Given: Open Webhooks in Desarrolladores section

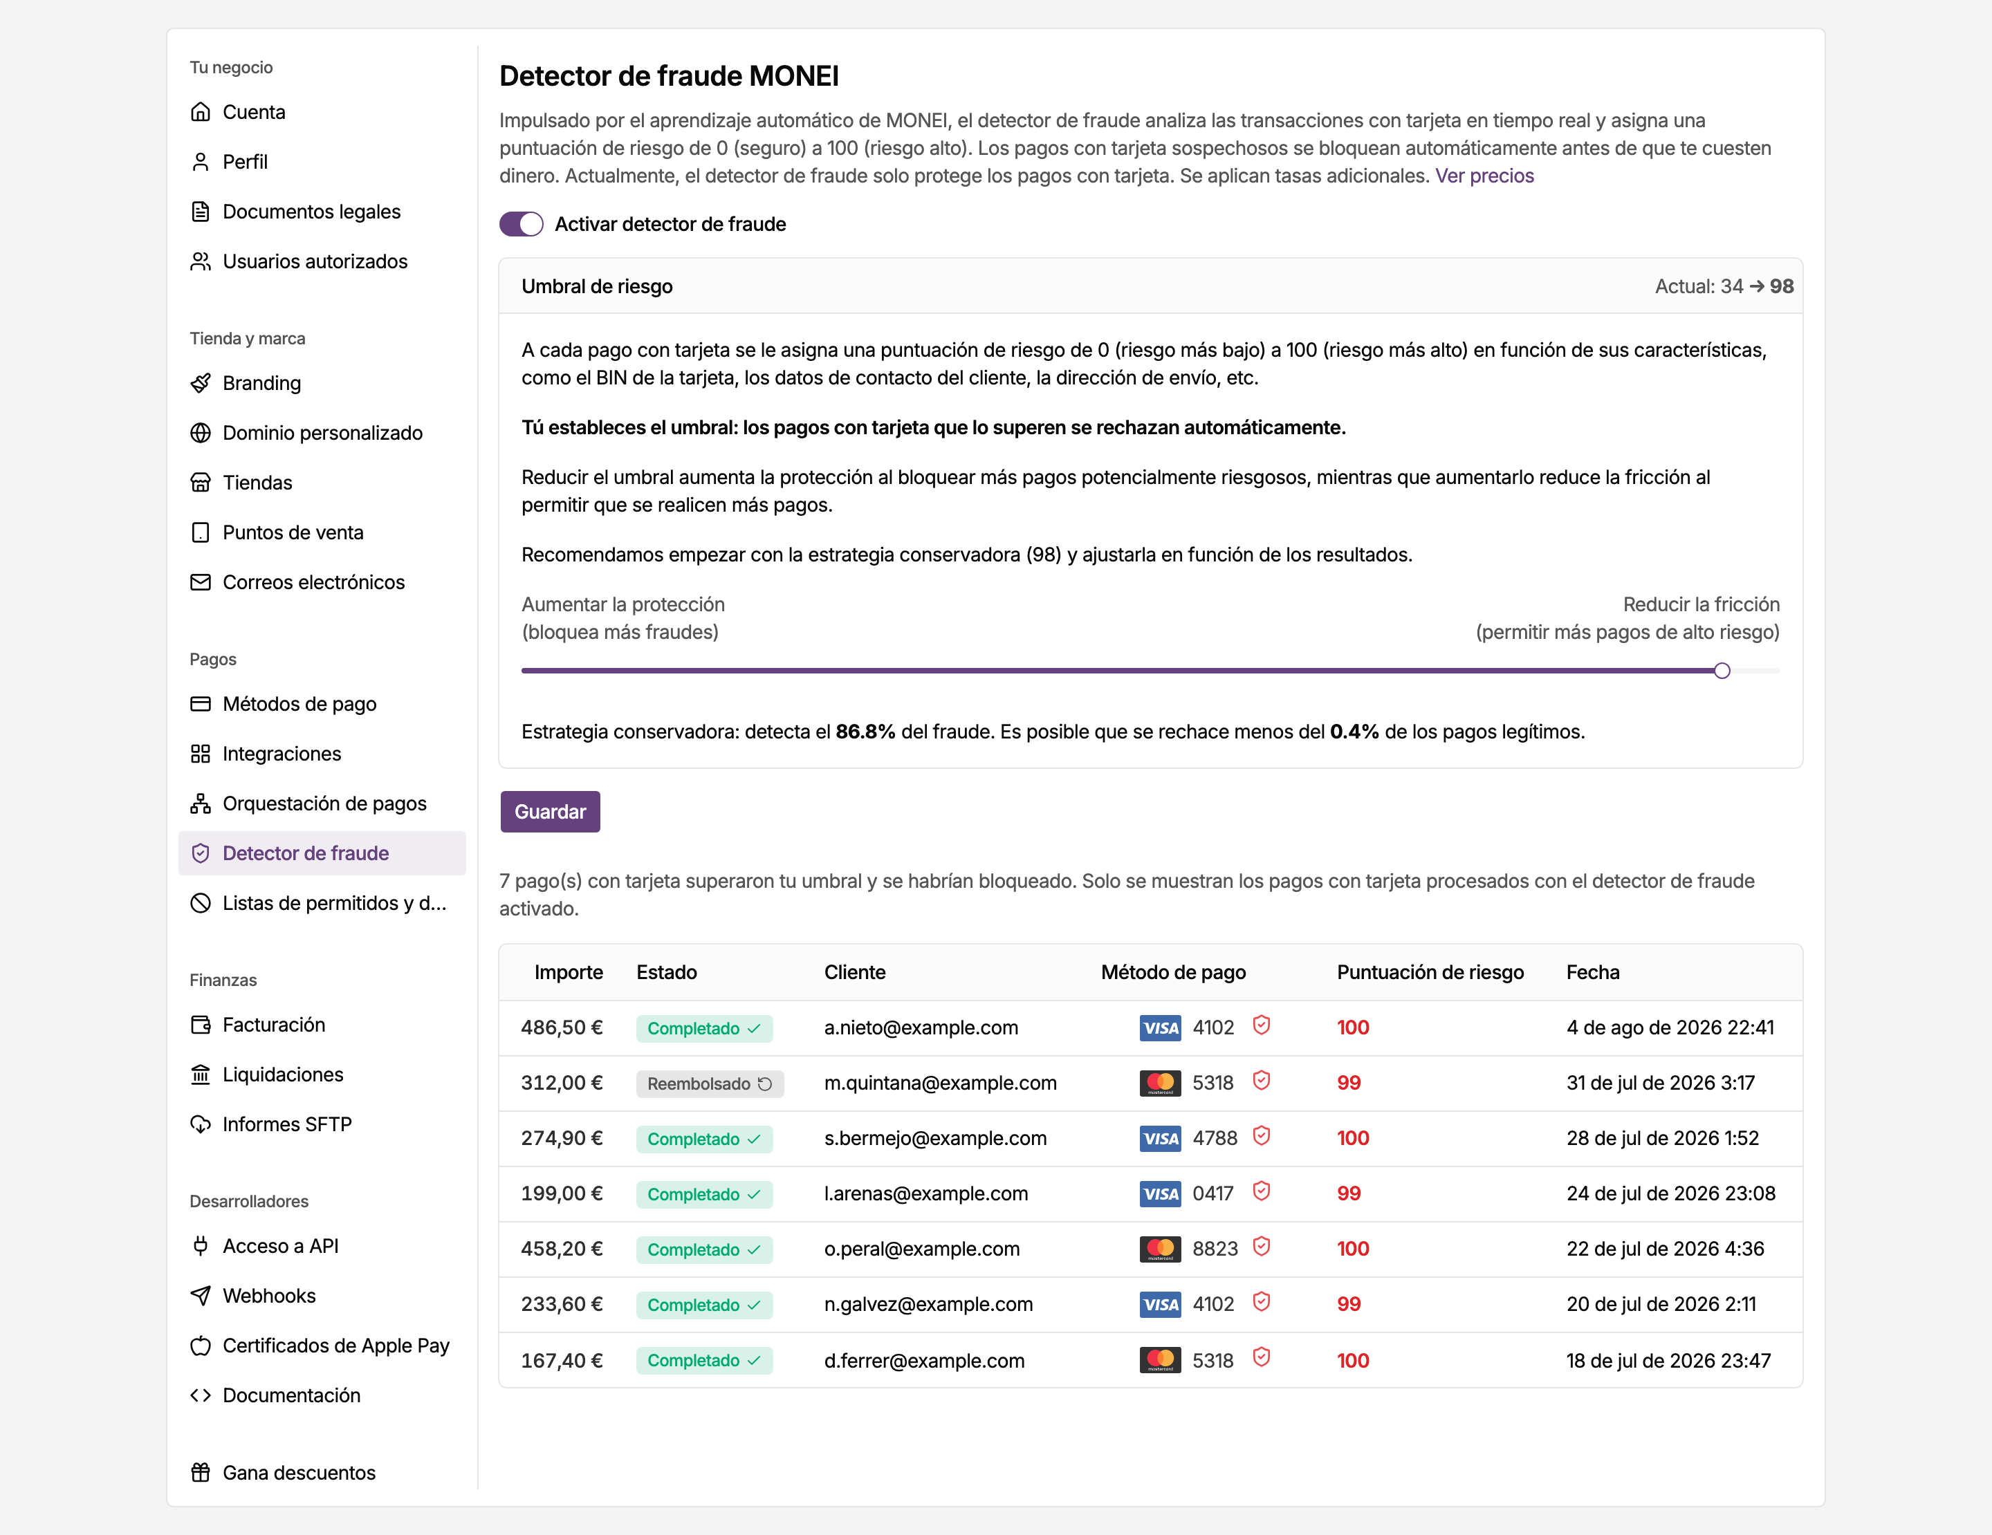Looking at the screenshot, I should pyautogui.click(x=322, y=1295).
